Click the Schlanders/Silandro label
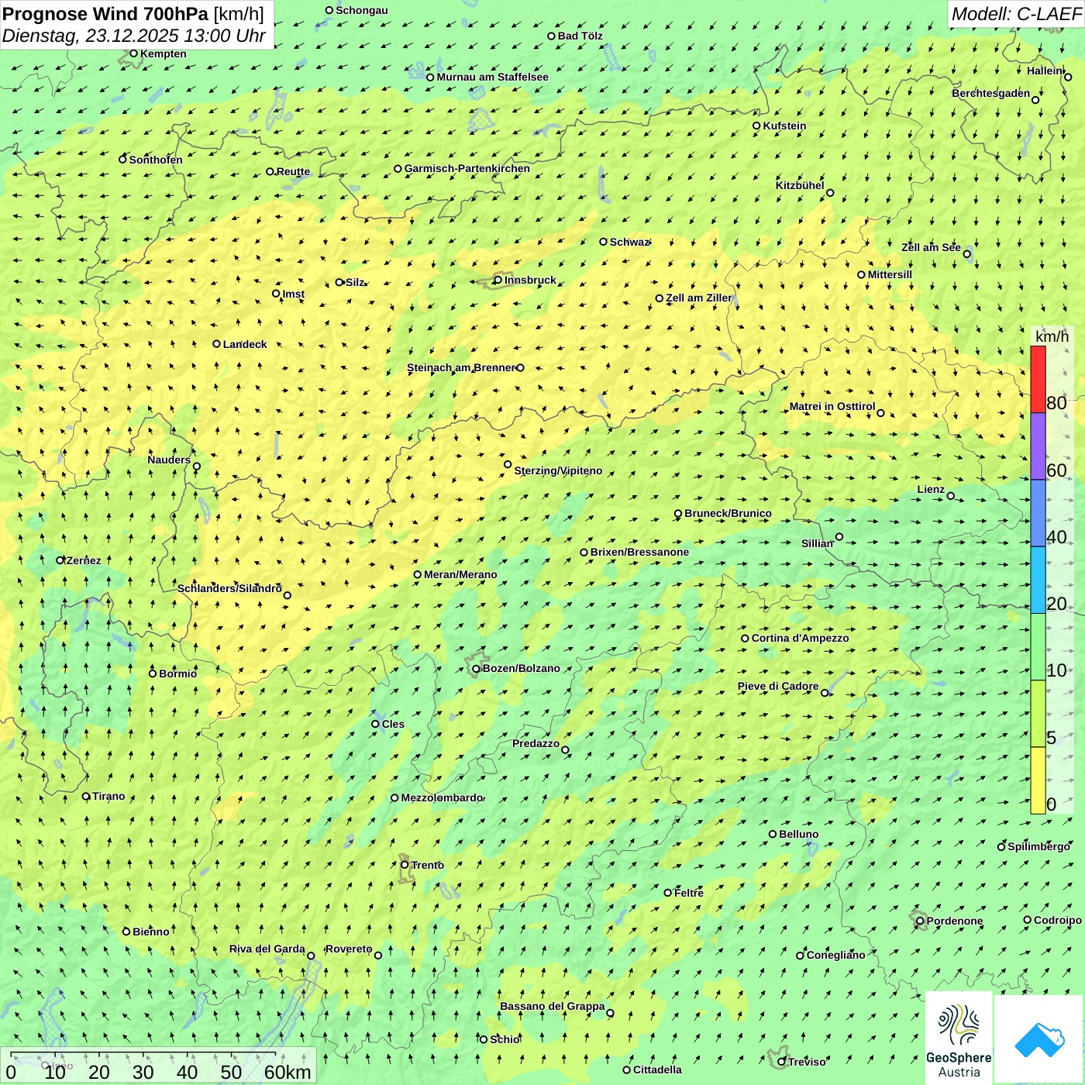Screen dimensions: 1085x1085 coord(229,588)
